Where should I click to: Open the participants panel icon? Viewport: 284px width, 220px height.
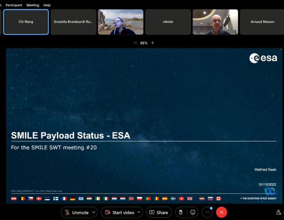pos(278,212)
